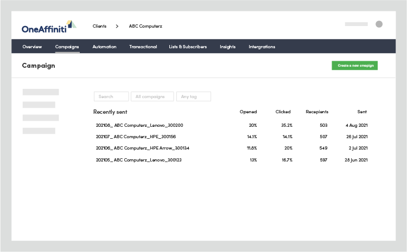The image size is (407, 252).
Task: Go to Lists & Subscribers tab
Action: coord(188,47)
